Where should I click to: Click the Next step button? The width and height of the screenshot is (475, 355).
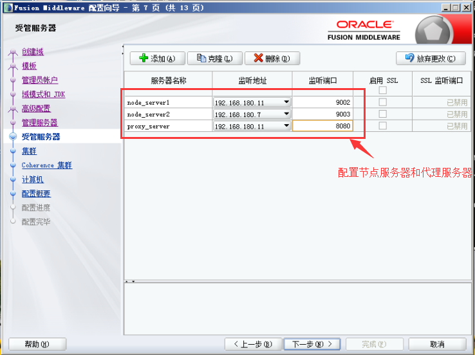click(312, 344)
